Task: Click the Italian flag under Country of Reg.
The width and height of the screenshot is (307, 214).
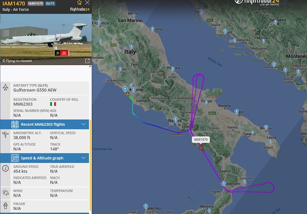Action: click(x=53, y=104)
